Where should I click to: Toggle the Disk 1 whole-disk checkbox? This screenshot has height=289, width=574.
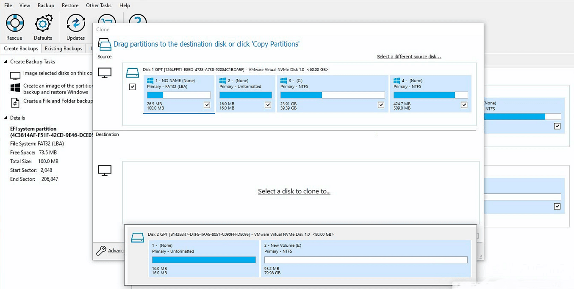click(x=133, y=87)
